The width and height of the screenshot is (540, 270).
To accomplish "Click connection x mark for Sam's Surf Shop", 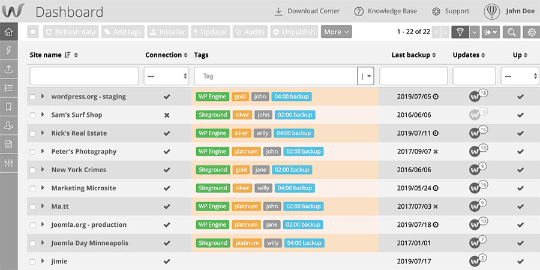I will click(167, 115).
